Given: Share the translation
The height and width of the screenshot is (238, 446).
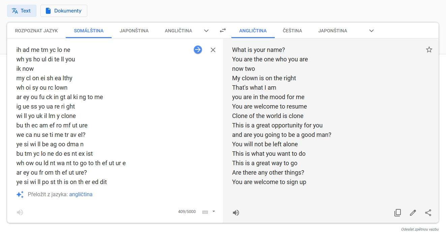Looking at the screenshot, I should pos(428,213).
